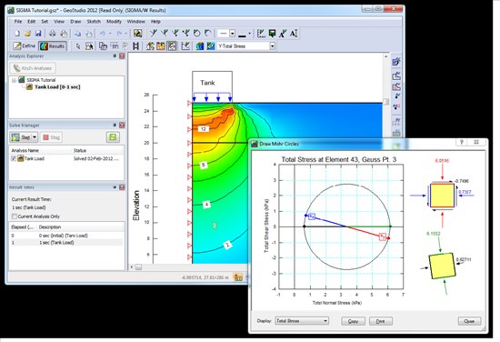Toggle the Tank Load analysis checkbox

pyautogui.click(x=14, y=158)
